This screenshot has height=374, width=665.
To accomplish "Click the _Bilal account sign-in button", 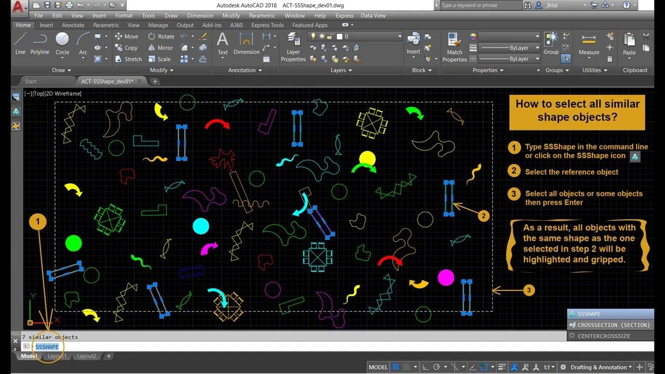I will pyautogui.click(x=560, y=5).
